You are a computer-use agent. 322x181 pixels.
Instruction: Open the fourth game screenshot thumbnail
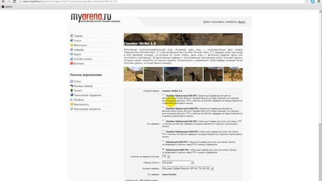coord(193,74)
